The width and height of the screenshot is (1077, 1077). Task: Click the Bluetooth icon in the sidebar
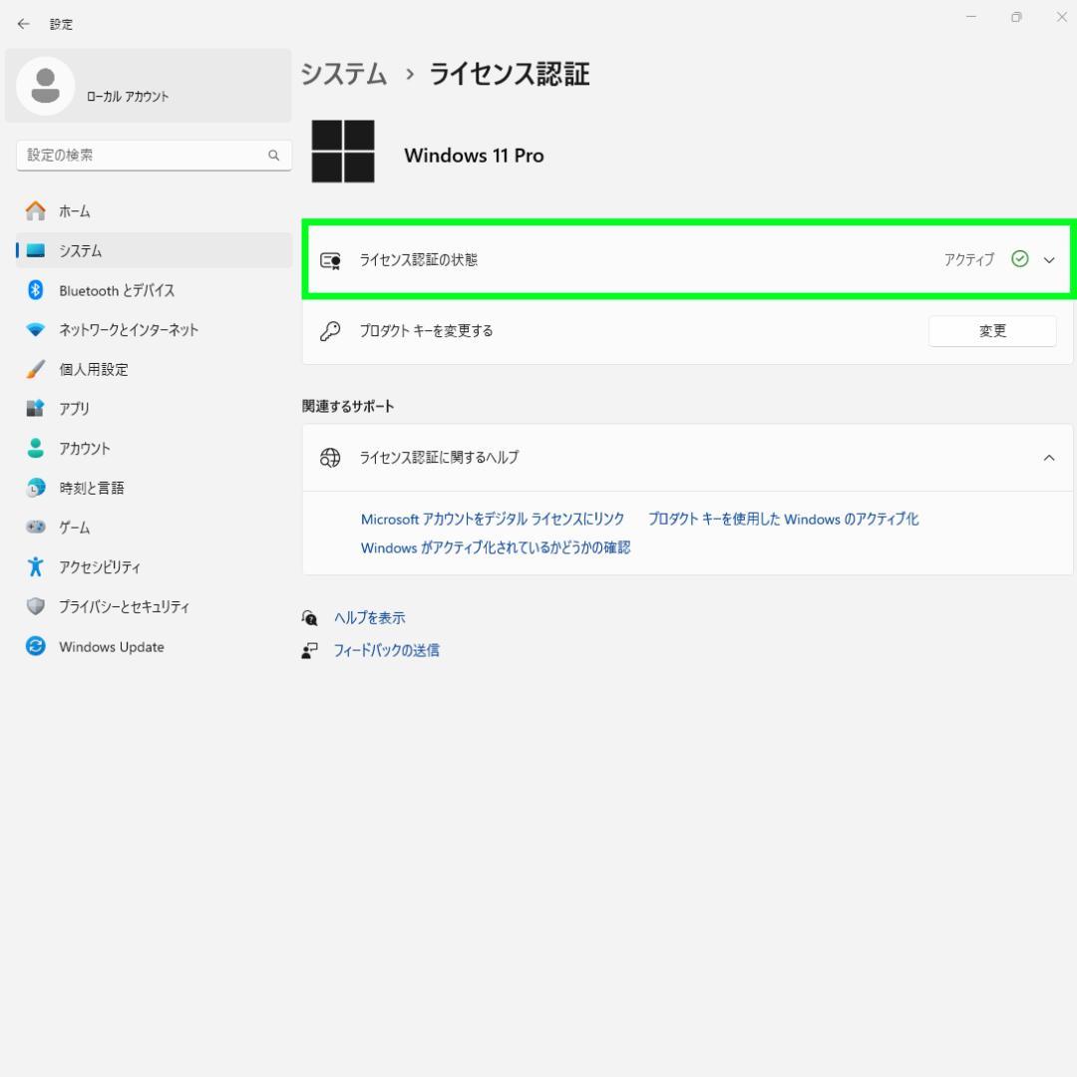(36, 290)
